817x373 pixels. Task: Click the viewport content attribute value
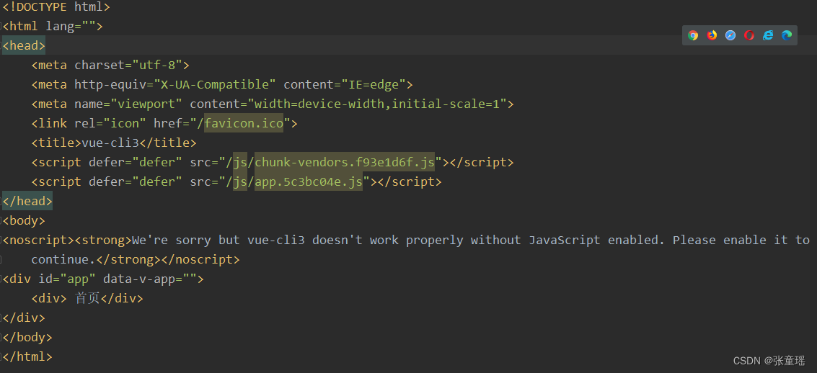click(377, 104)
